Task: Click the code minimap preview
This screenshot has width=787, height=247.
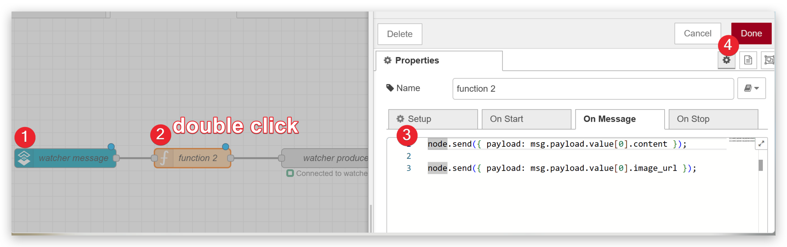Action: [742, 139]
